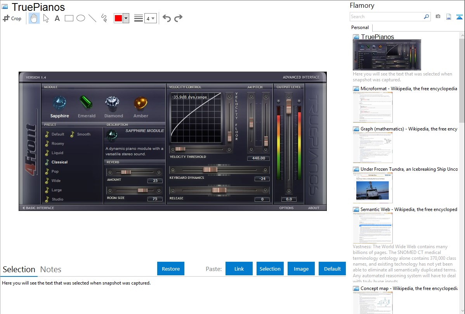Select the Emerald module gem
Viewport: 465px width, 314px height.
86,103
